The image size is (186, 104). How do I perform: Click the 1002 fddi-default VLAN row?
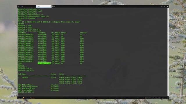click(38, 85)
